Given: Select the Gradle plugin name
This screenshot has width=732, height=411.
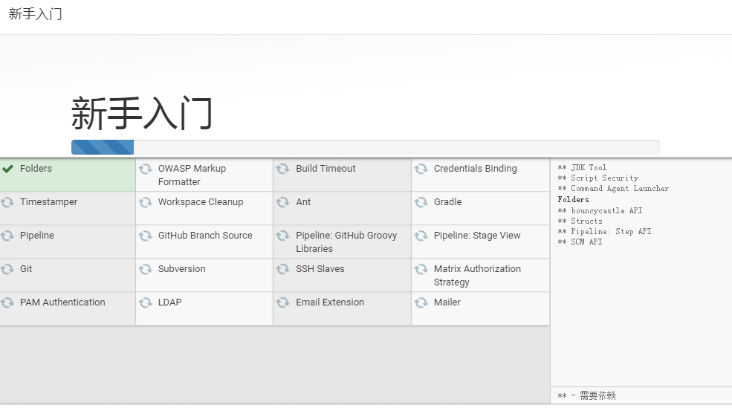Looking at the screenshot, I should click(x=447, y=201).
